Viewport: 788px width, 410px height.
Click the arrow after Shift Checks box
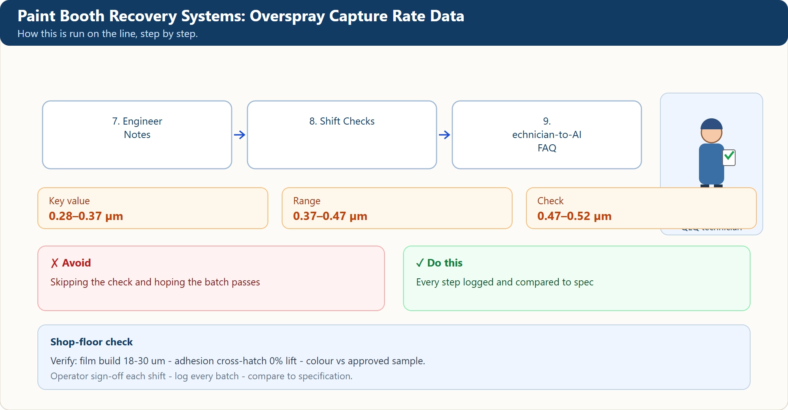tap(444, 135)
